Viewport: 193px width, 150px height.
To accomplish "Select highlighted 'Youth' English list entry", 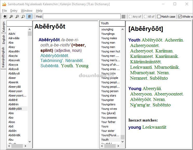I will pyautogui.click(x=111, y=140).
